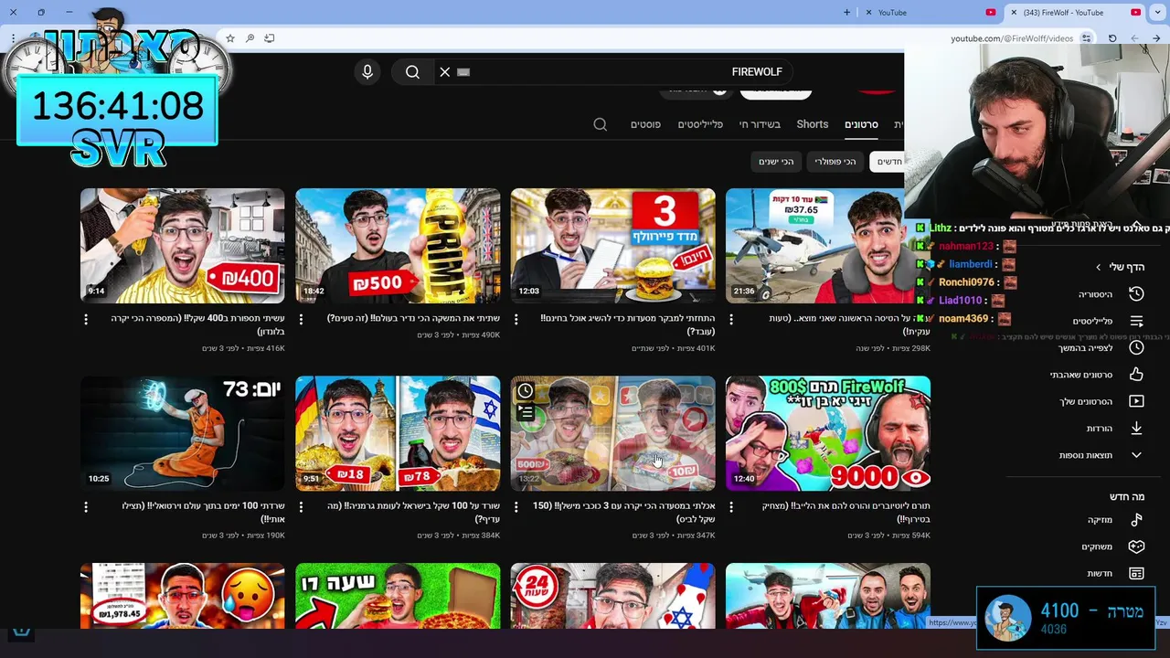Open options menu for the restaurant inspector video

[x=516, y=320]
